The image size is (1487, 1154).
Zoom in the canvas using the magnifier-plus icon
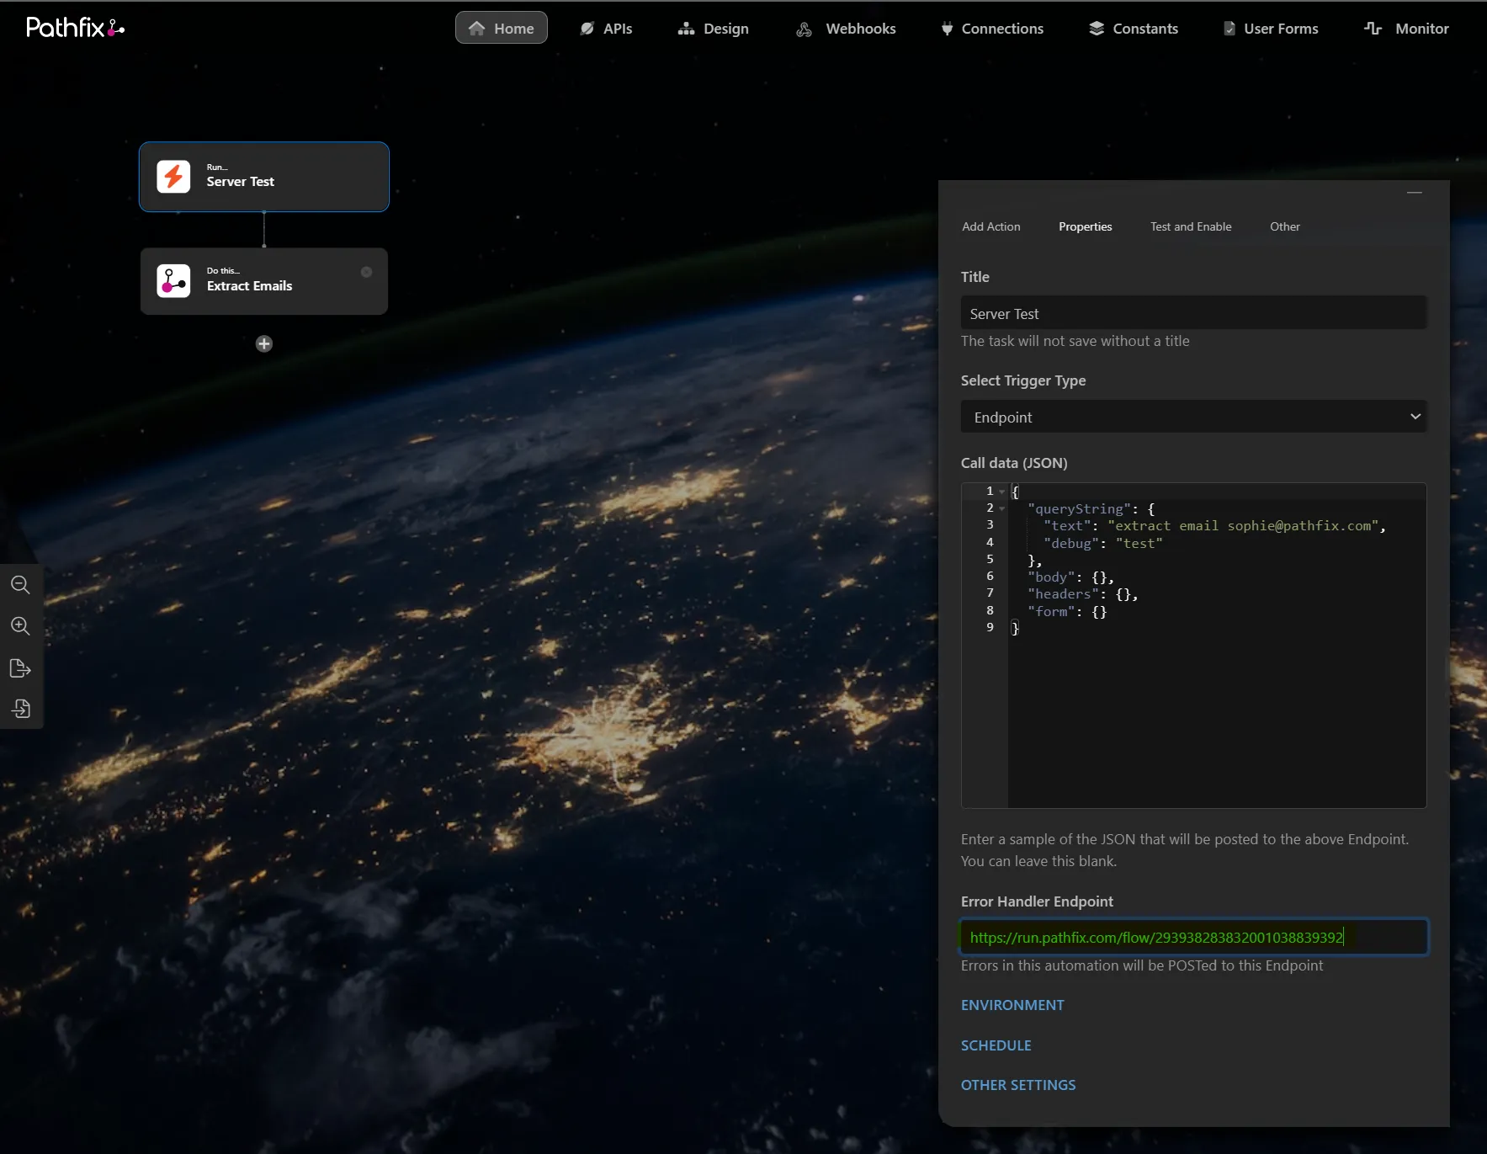point(20,626)
